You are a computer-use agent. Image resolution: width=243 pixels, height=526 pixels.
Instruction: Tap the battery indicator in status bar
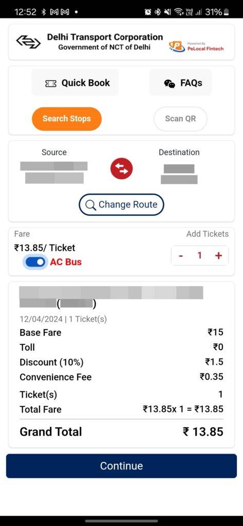point(227,12)
